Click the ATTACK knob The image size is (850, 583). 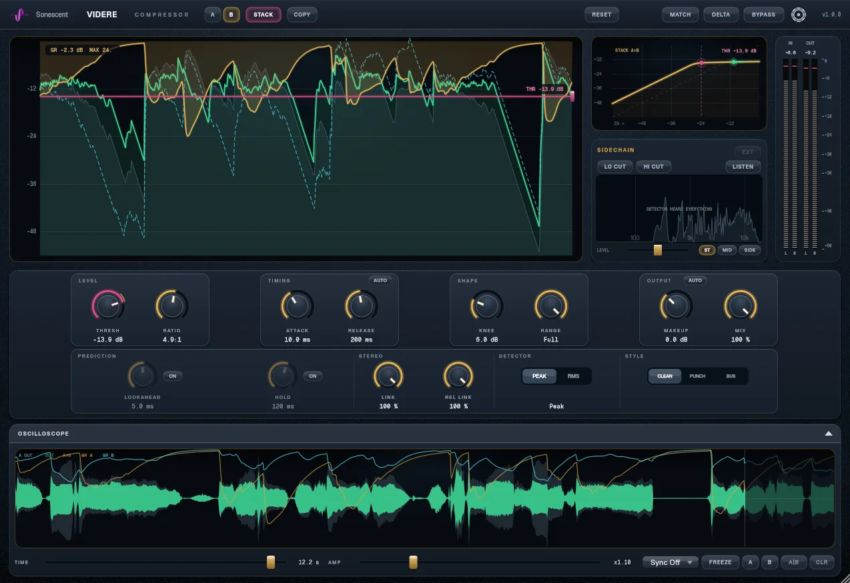tap(297, 306)
